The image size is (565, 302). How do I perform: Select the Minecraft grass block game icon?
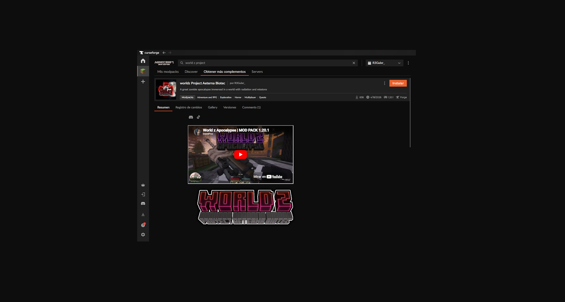143,71
